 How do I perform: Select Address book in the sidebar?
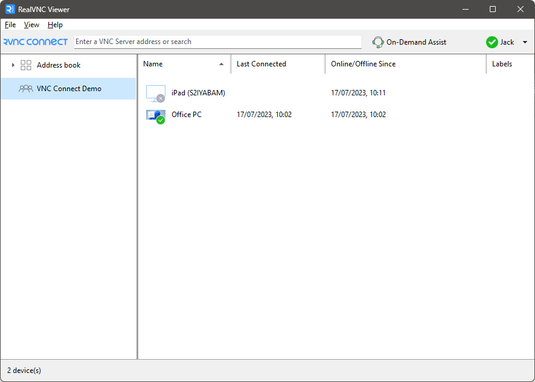pos(68,65)
